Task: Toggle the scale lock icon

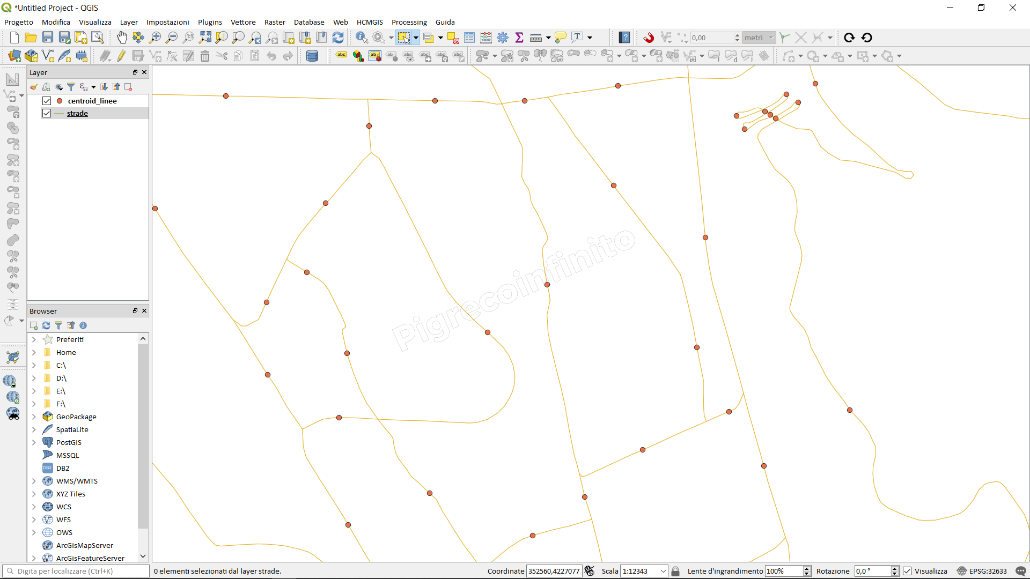Action: point(675,571)
